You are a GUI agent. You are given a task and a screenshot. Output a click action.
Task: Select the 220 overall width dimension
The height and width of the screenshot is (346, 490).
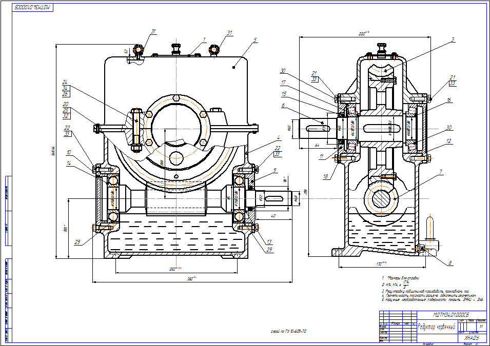[x=364, y=33]
